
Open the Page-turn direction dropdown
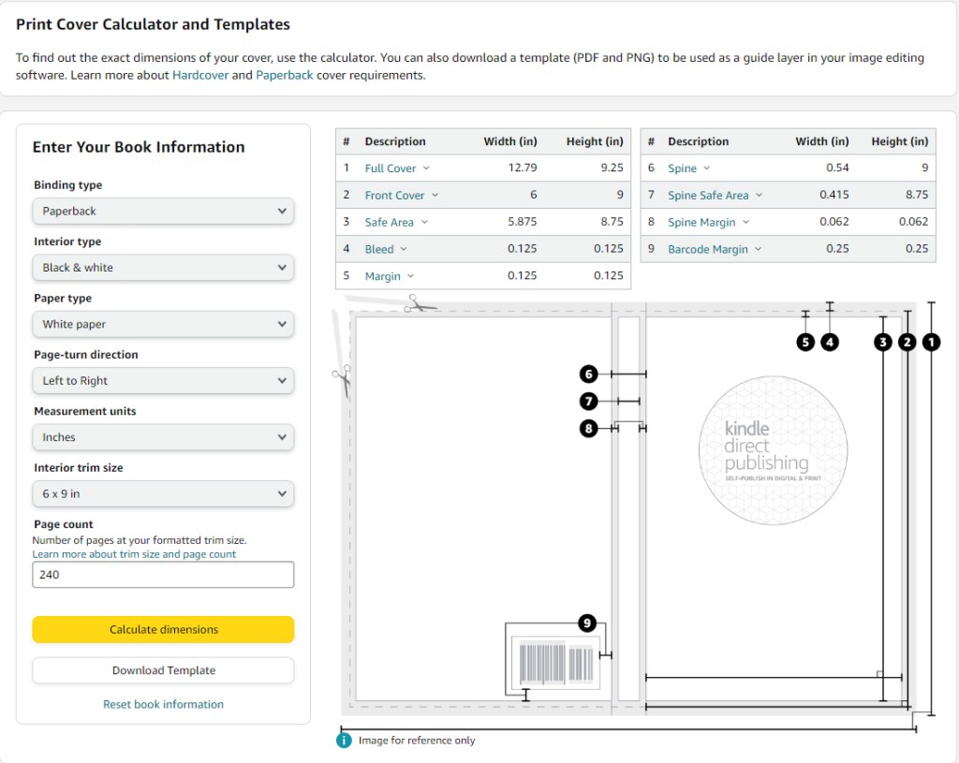tap(163, 381)
